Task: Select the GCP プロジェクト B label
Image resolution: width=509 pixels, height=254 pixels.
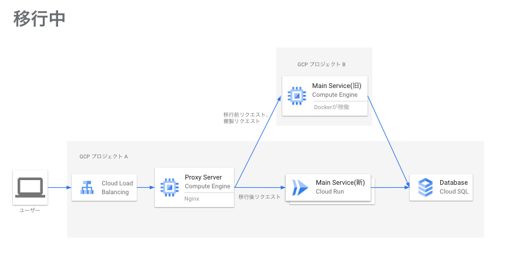Action: tap(321, 64)
